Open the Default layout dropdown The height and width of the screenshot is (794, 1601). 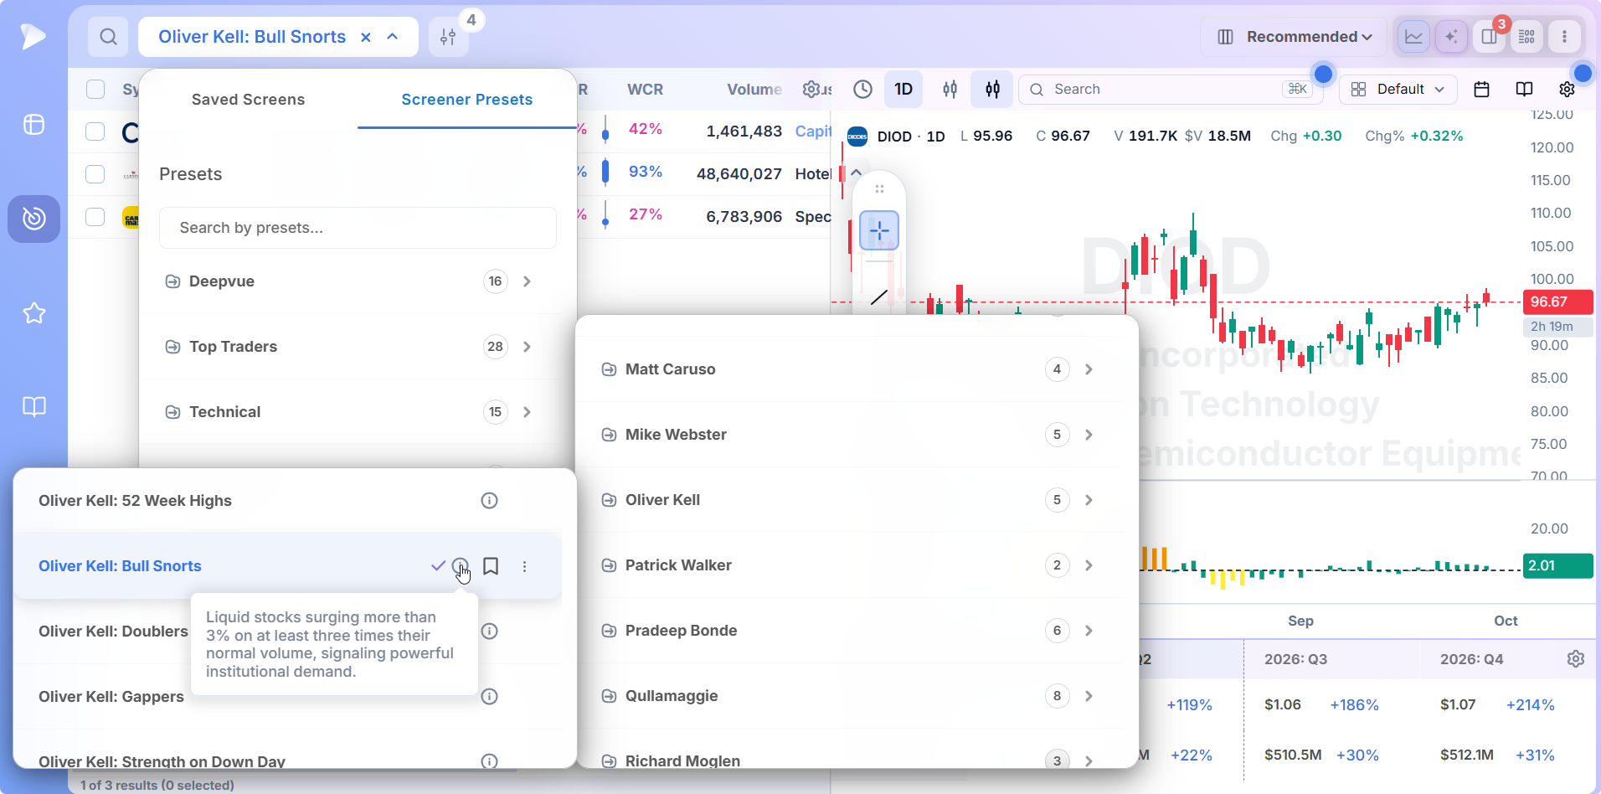point(1398,90)
